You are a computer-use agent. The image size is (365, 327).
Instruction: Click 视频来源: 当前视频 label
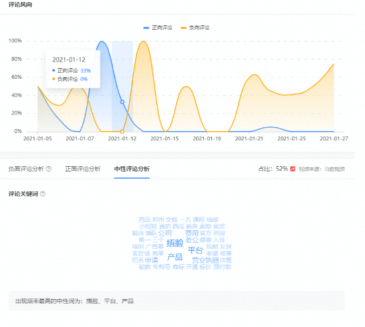[322, 169]
